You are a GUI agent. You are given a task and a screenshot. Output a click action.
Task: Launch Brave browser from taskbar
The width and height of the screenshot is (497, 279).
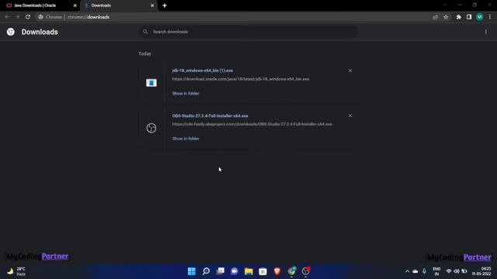pyautogui.click(x=277, y=271)
